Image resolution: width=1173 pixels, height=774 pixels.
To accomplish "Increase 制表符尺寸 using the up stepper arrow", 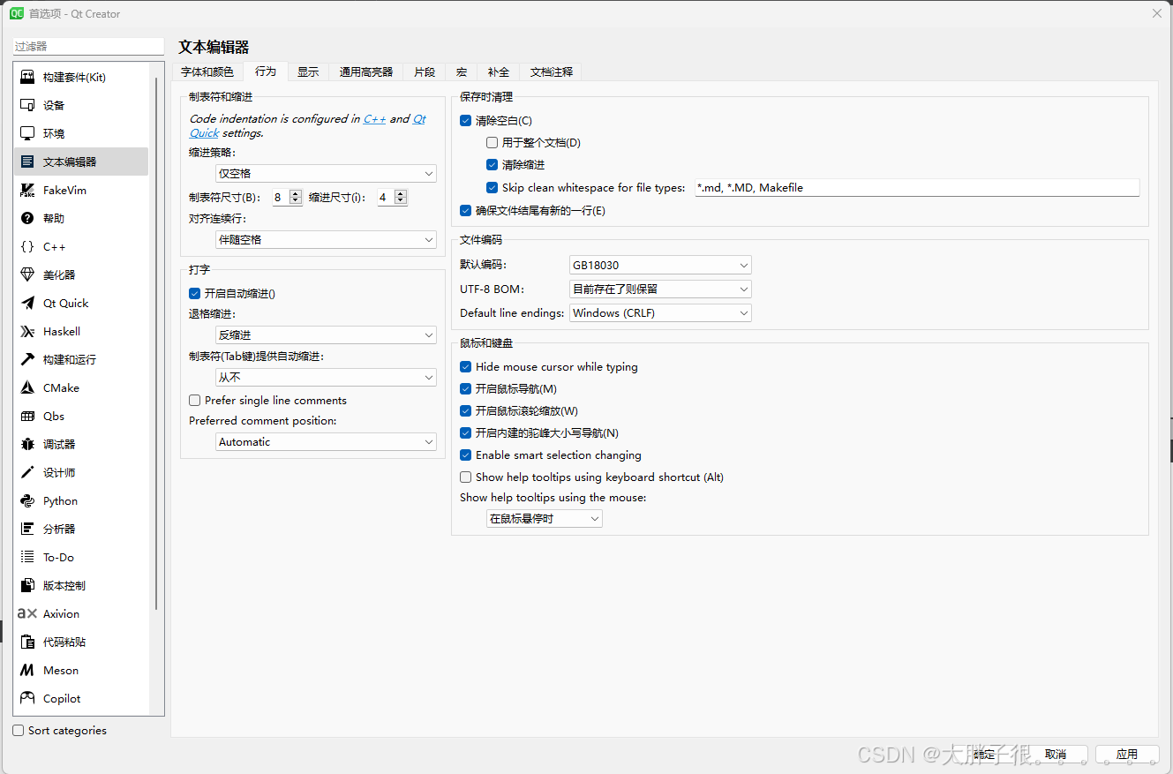I will pyautogui.click(x=295, y=192).
